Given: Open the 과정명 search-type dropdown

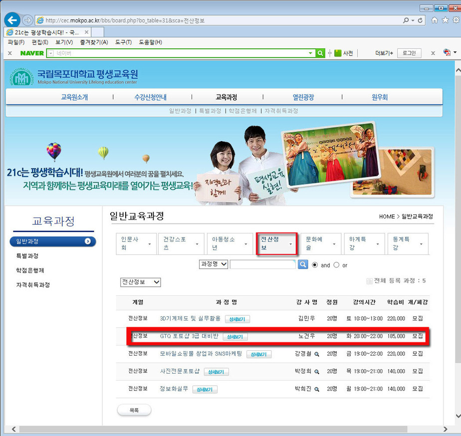Looking at the screenshot, I should tap(214, 264).
